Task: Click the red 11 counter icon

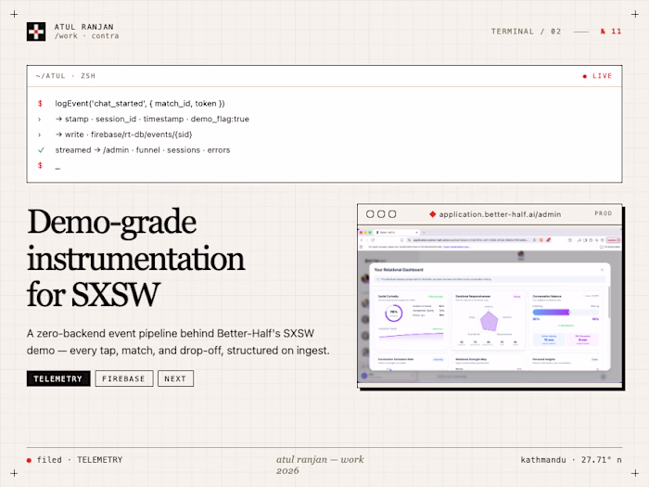Action: coord(611,32)
